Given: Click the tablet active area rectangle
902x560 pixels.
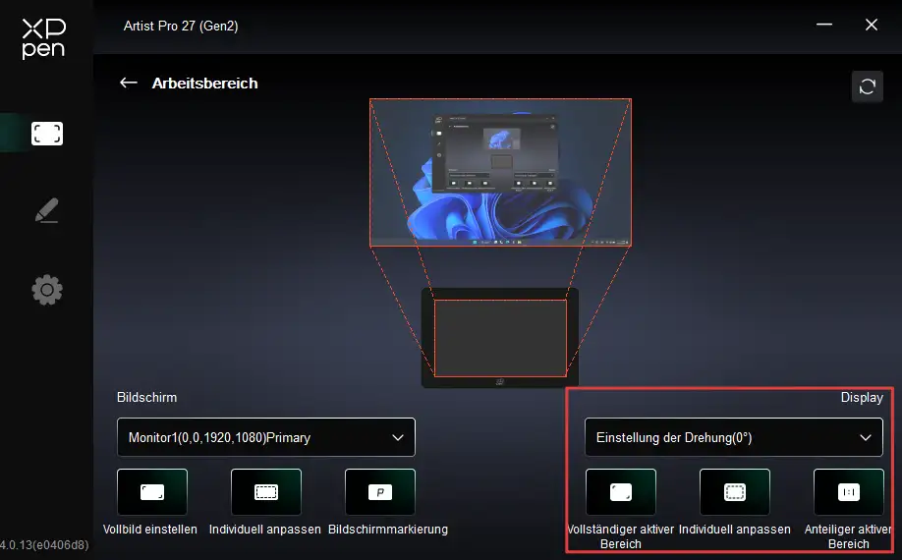Looking at the screenshot, I should (500, 338).
